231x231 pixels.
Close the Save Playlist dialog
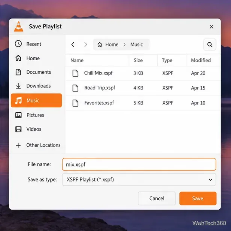[x=212, y=27]
